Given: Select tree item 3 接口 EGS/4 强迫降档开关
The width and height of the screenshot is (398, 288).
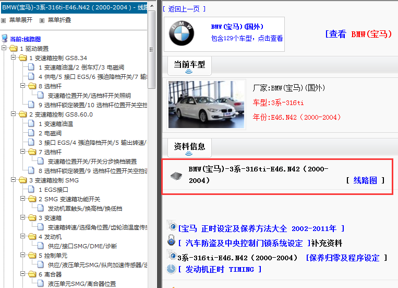Looking at the screenshot, I should [93, 143].
